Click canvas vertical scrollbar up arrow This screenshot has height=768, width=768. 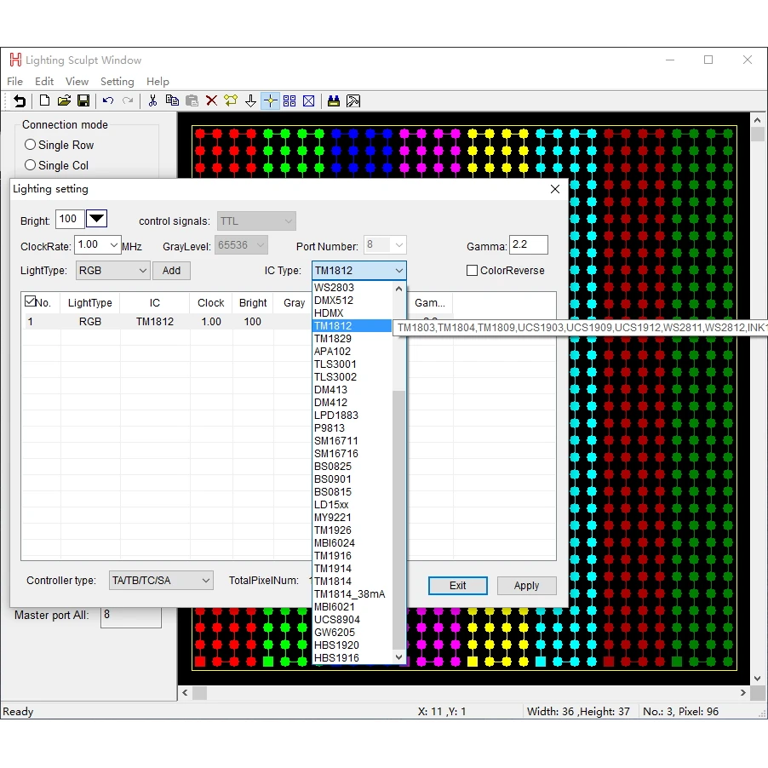(757, 120)
